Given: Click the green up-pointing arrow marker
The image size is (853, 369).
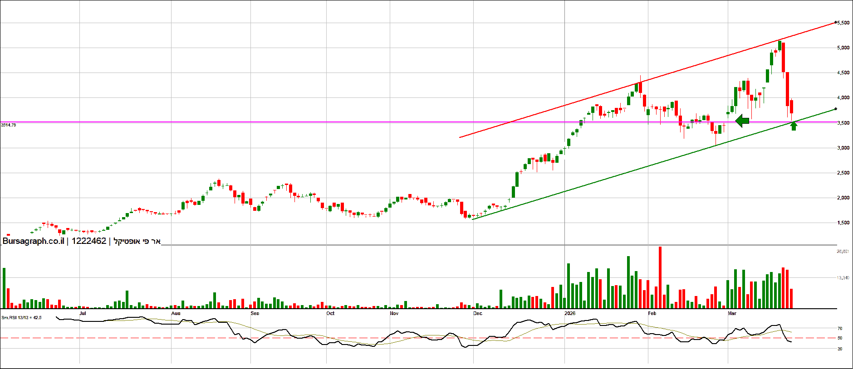Looking at the screenshot, I should point(794,126).
